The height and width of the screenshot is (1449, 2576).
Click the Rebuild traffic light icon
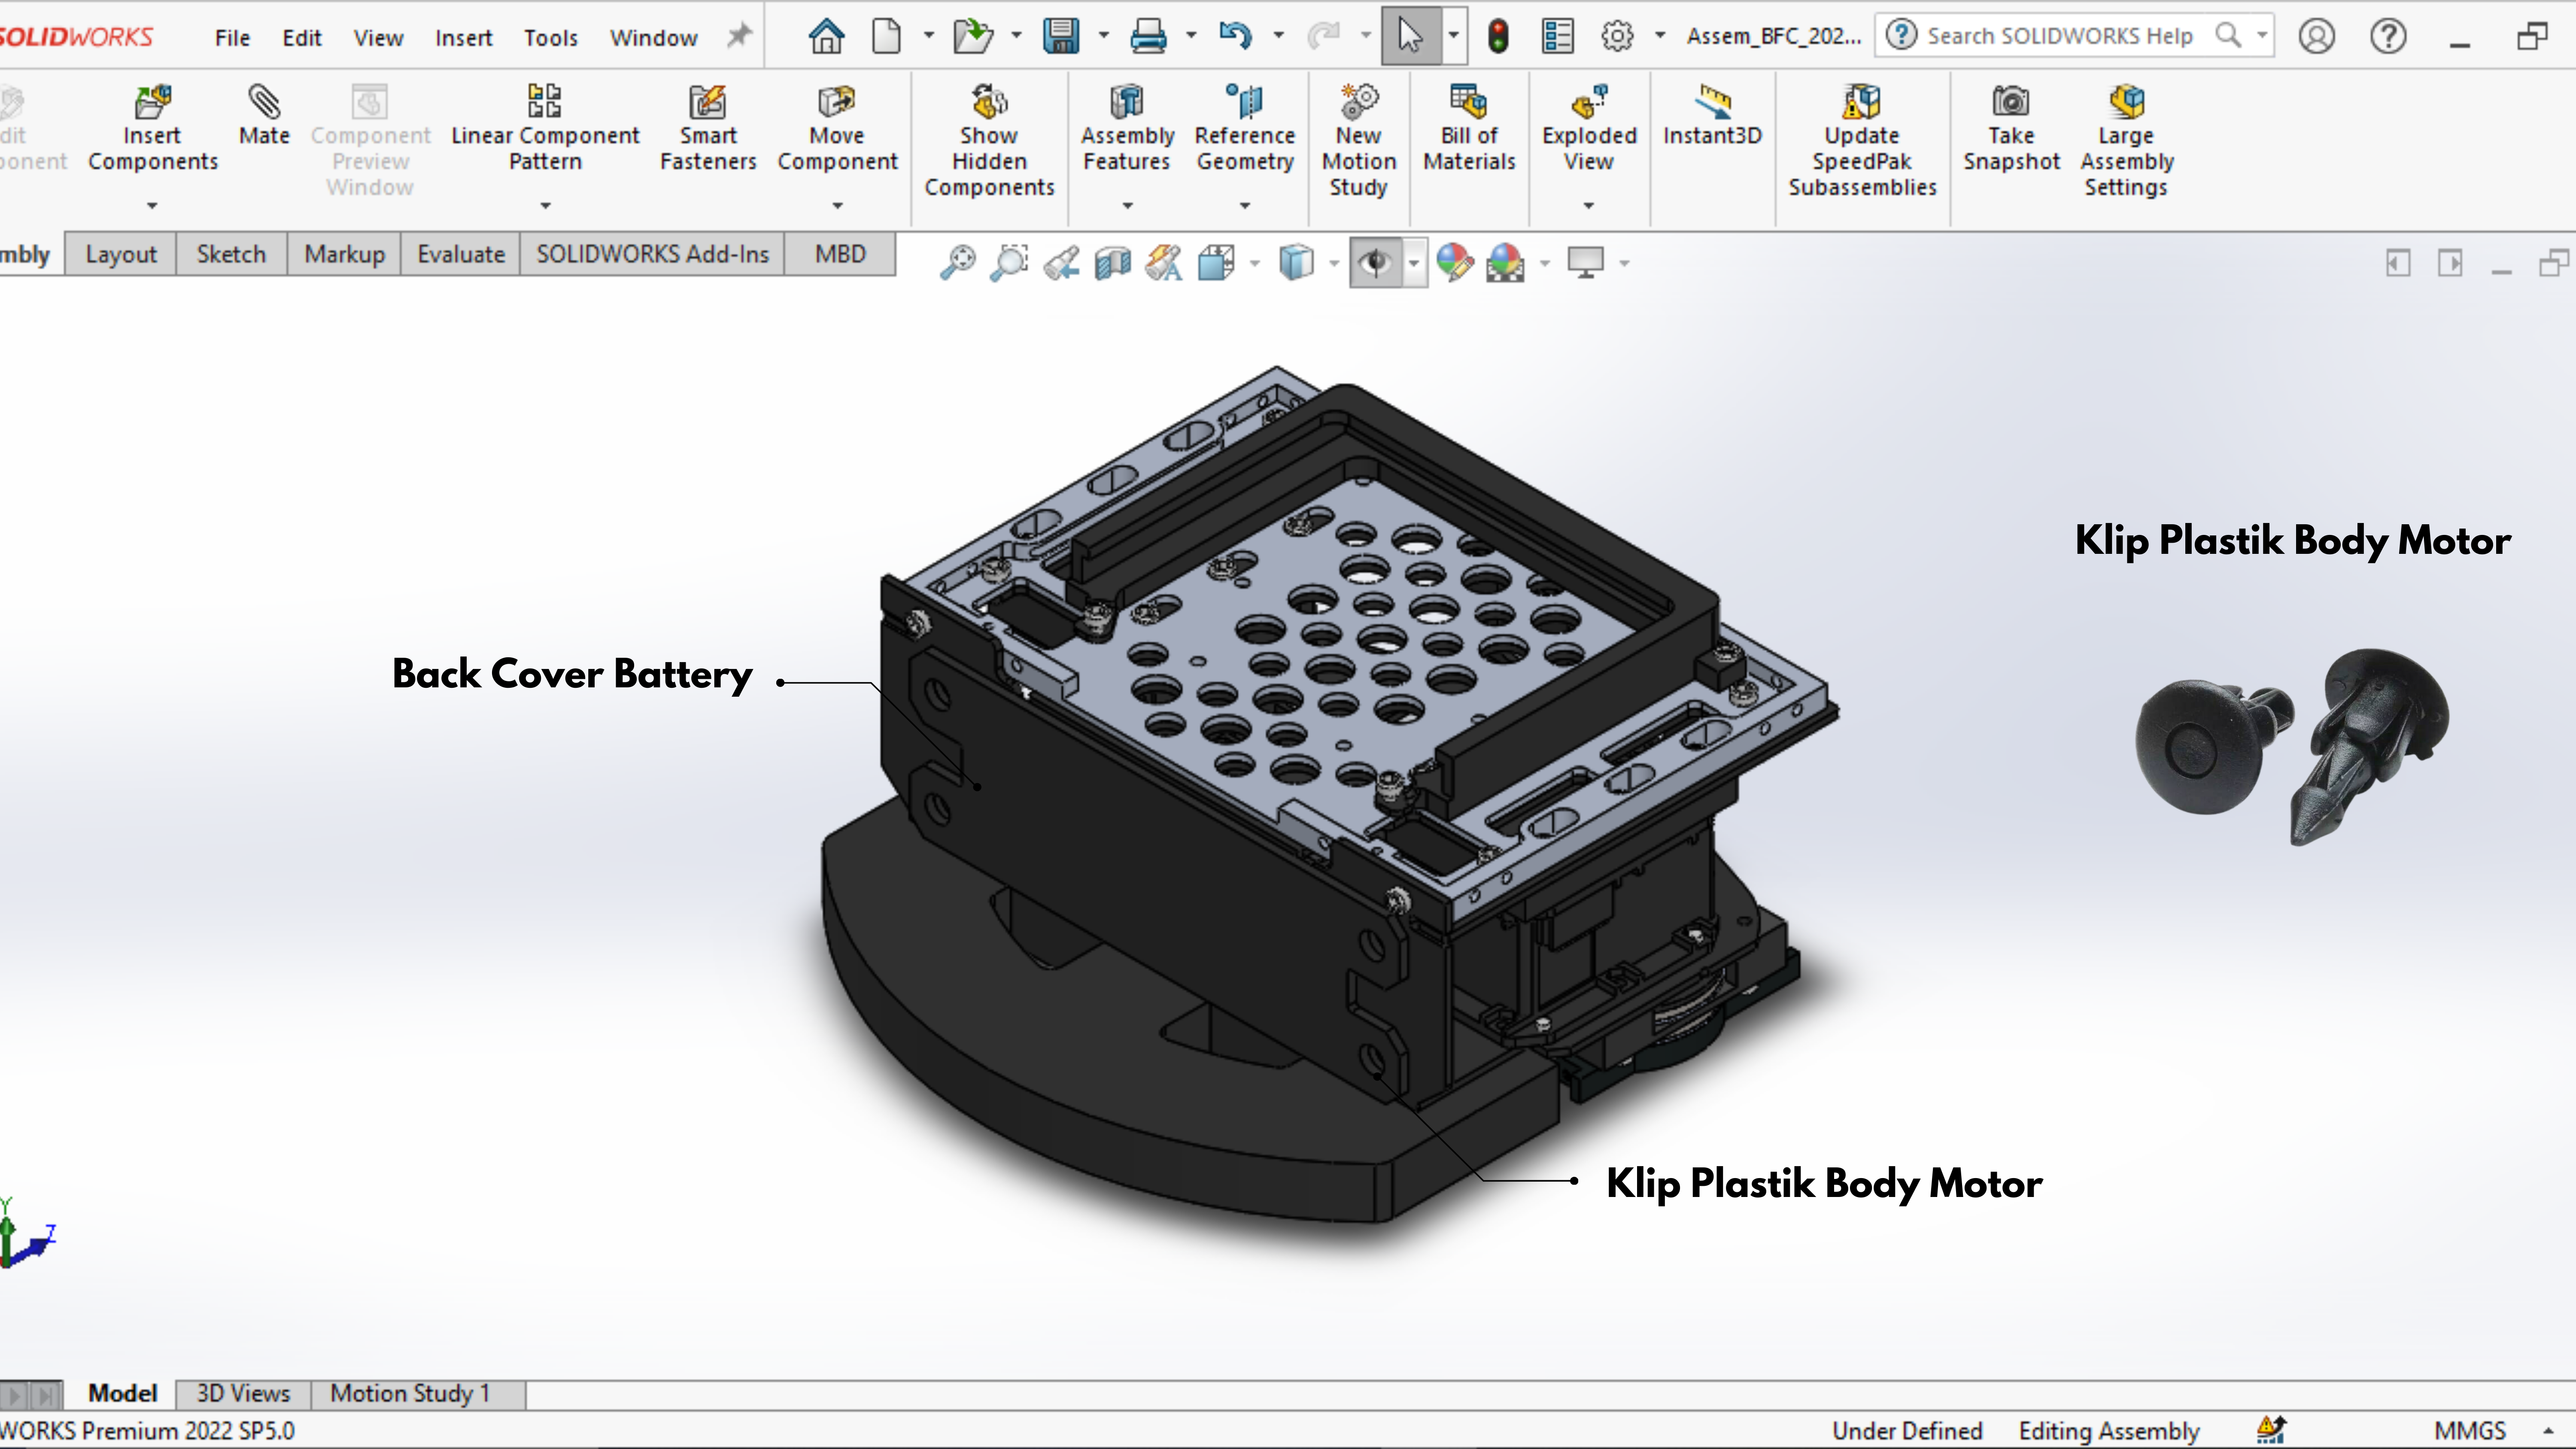pyautogui.click(x=1498, y=36)
